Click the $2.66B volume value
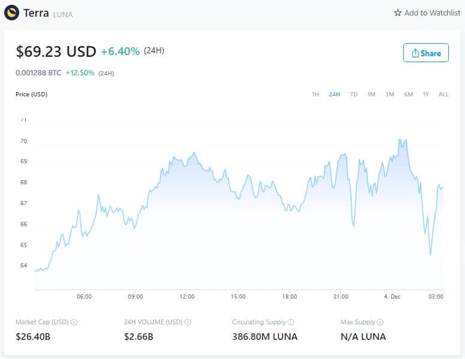The width and height of the screenshot is (465, 359). pyautogui.click(x=138, y=337)
